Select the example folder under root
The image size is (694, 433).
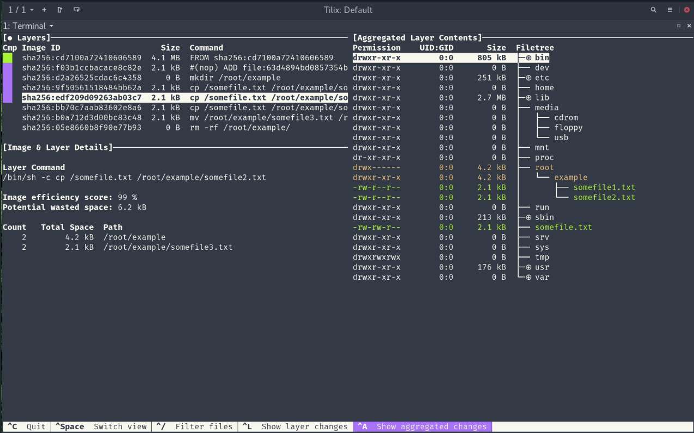pyautogui.click(x=571, y=177)
